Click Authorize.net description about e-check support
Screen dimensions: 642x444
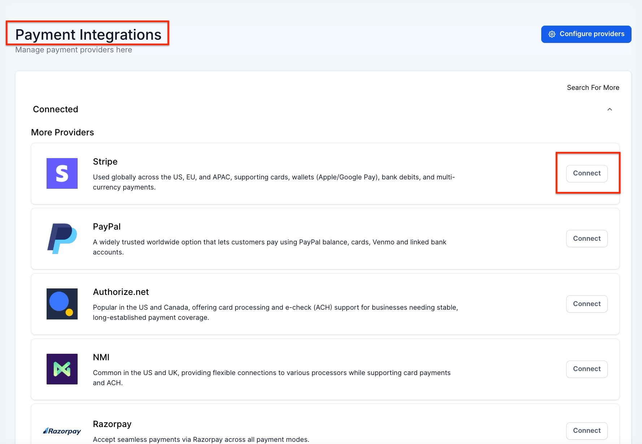click(x=275, y=313)
